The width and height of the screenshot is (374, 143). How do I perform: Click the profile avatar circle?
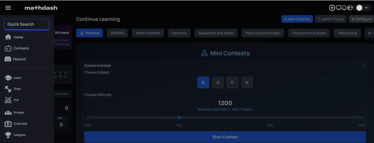[x=359, y=8]
